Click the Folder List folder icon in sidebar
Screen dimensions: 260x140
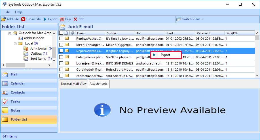coord(5,119)
